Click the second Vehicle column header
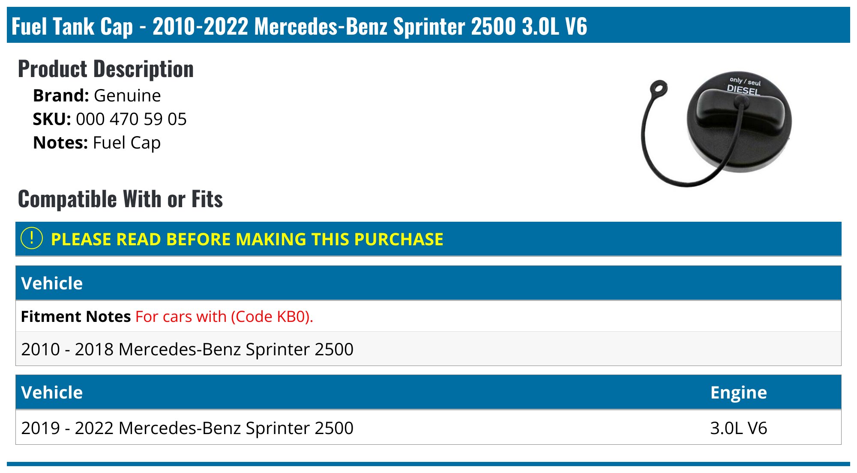 [x=52, y=393]
